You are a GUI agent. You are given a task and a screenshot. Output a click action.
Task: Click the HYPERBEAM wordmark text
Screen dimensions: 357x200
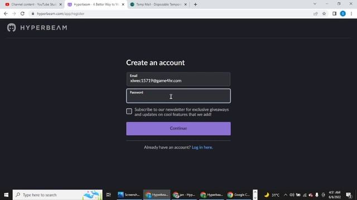pyautogui.click(x=44, y=28)
